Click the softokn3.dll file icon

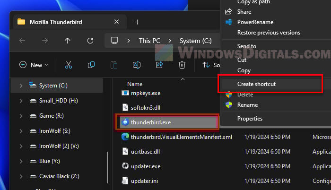point(125,107)
